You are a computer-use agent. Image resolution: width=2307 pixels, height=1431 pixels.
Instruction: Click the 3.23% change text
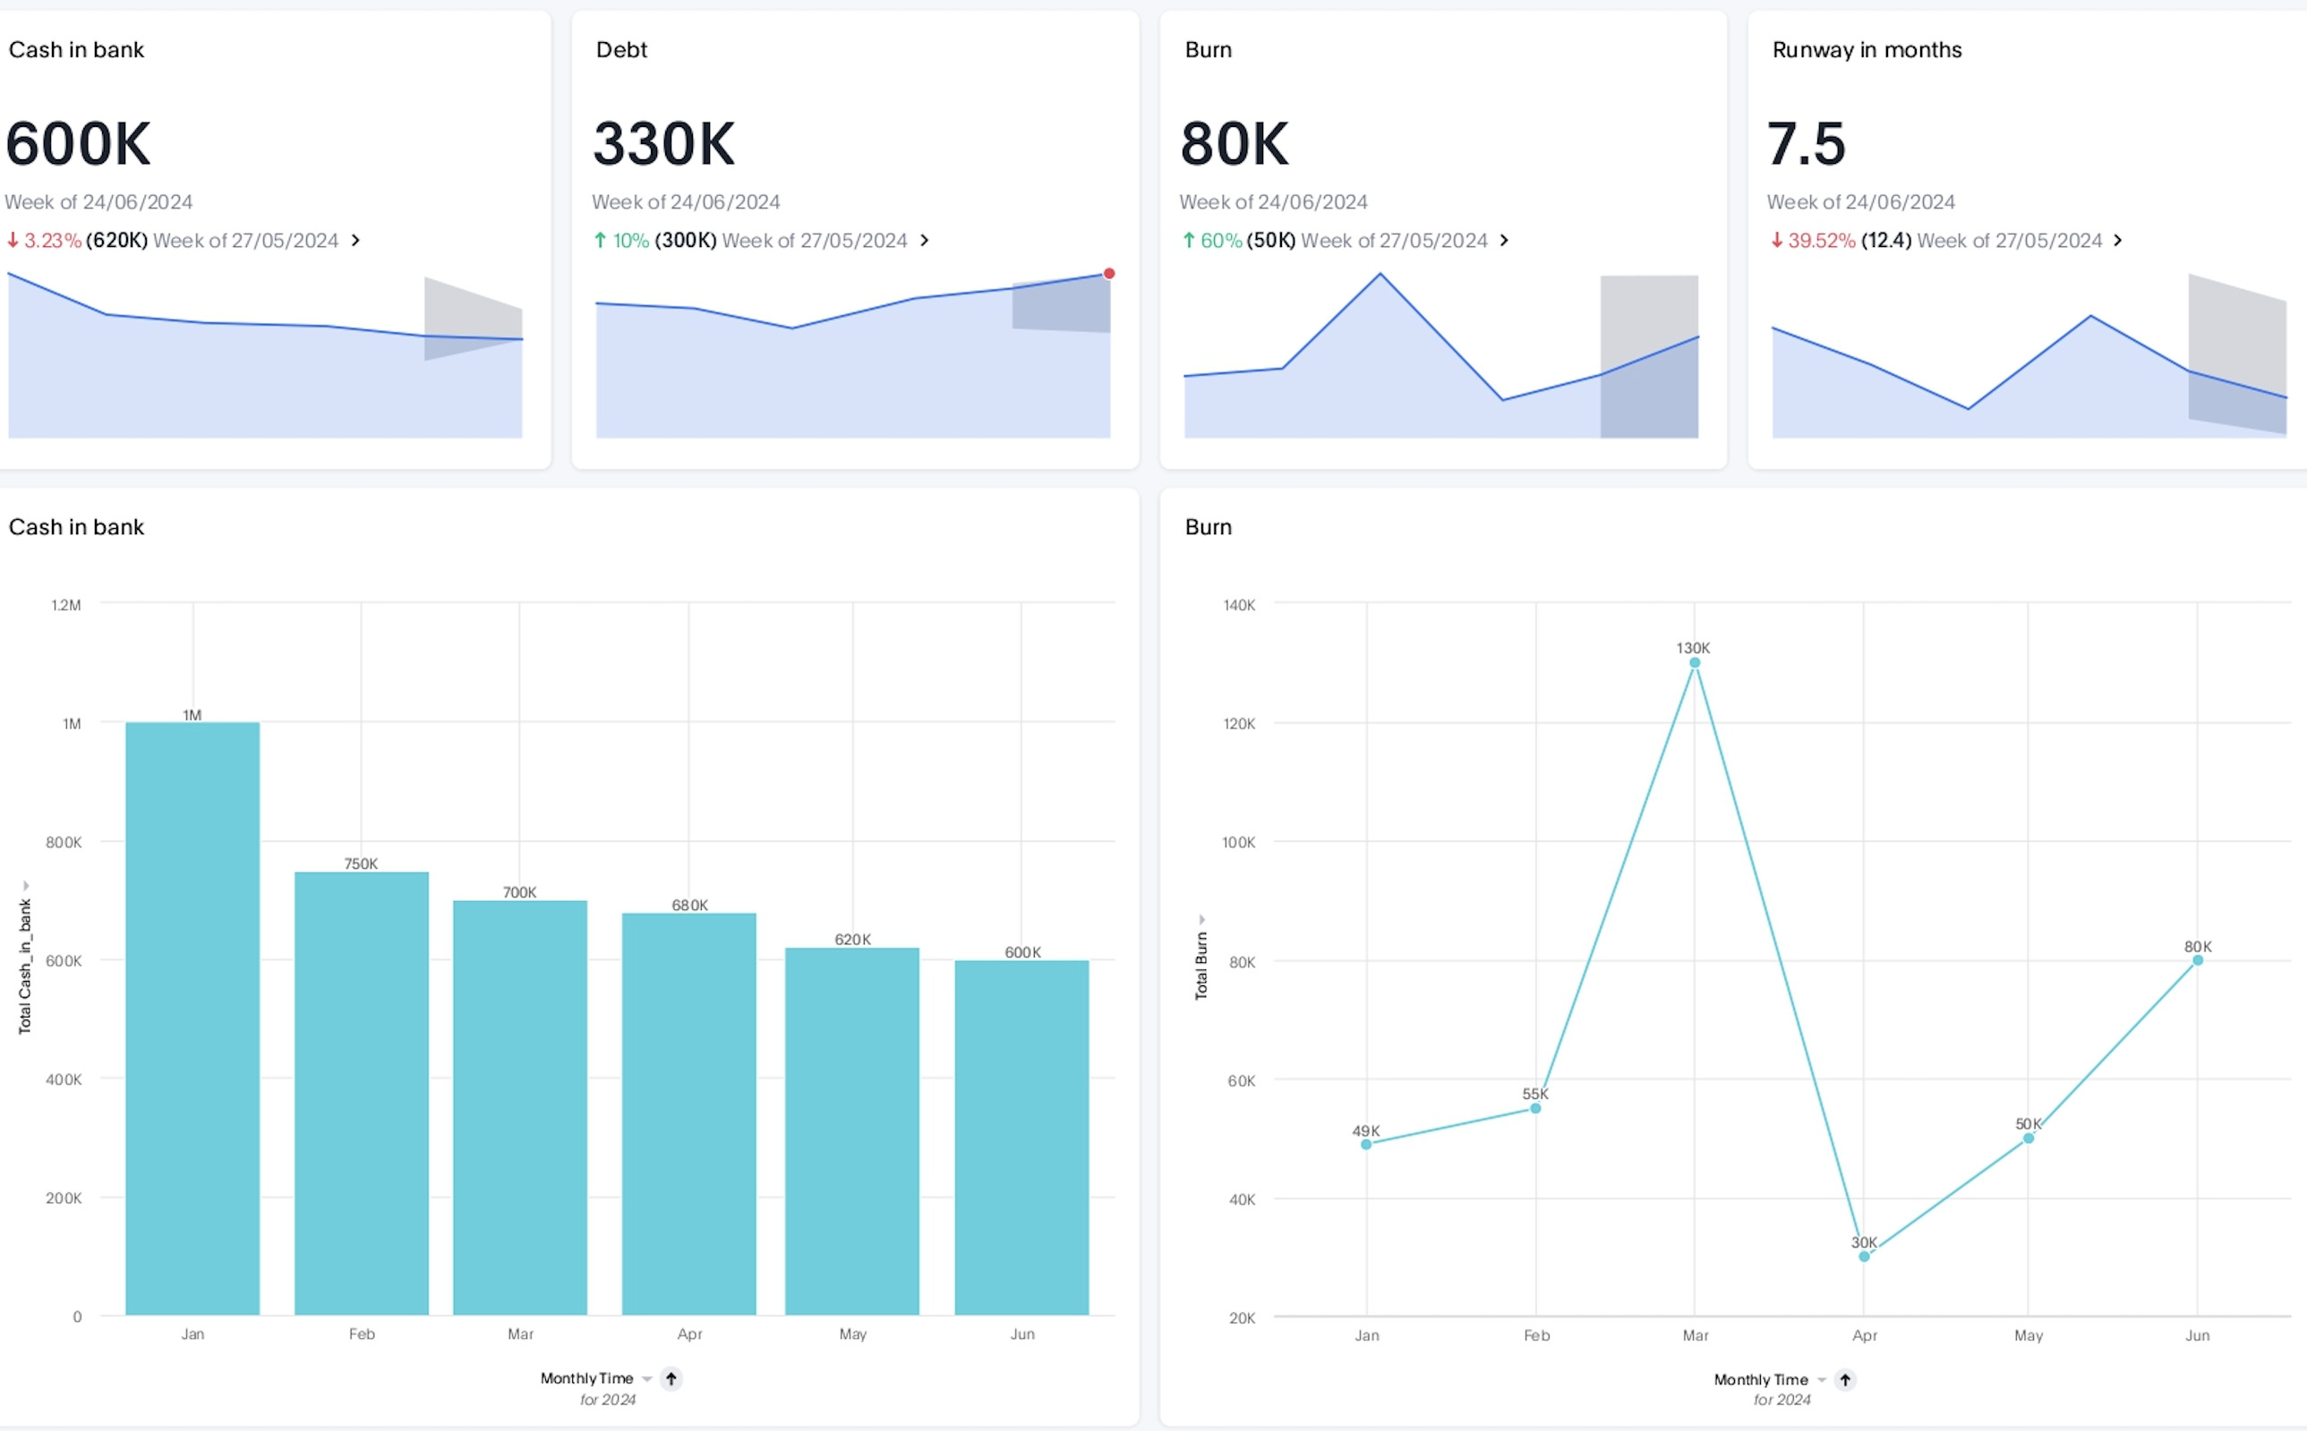53,241
